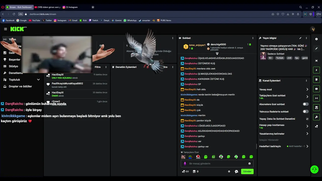Open chat settings gear icon
Image resolution: width=322 pixels, height=181 pixels.
(x=229, y=171)
